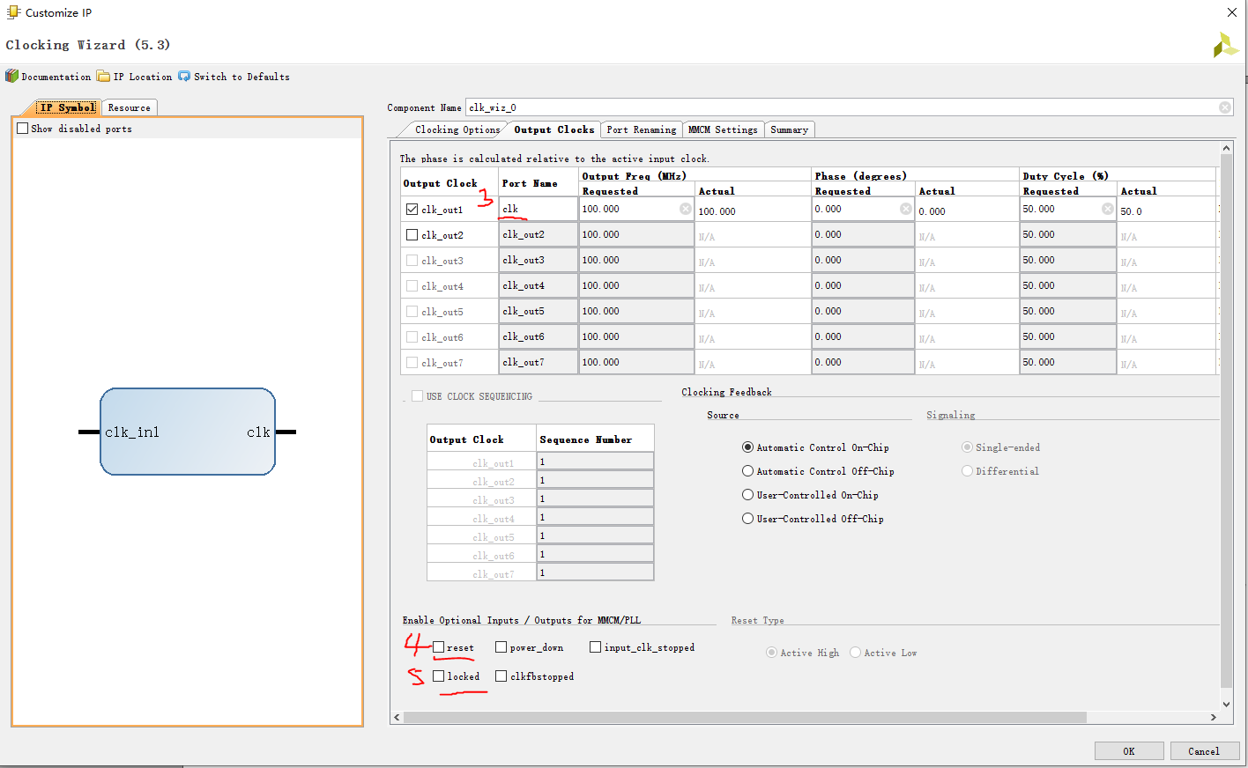Open the MMCM Settings tab
The image size is (1248, 768).
coord(723,129)
